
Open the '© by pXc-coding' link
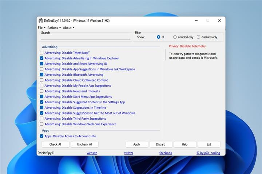tap(208, 153)
